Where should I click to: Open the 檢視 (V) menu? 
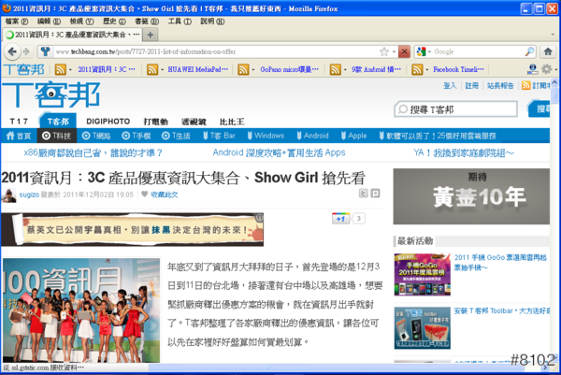[81, 22]
